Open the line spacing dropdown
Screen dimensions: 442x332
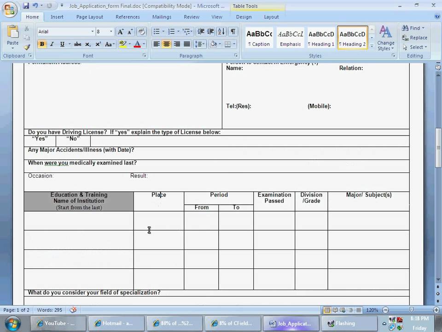click(199, 44)
